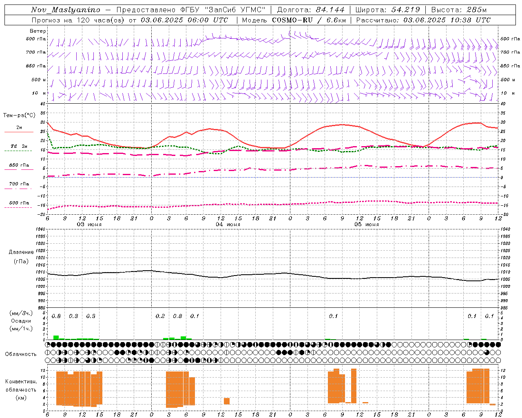522x418 pixels.
Task: Click the (мм/3ч.) units label
Action: [x=21, y=313]
